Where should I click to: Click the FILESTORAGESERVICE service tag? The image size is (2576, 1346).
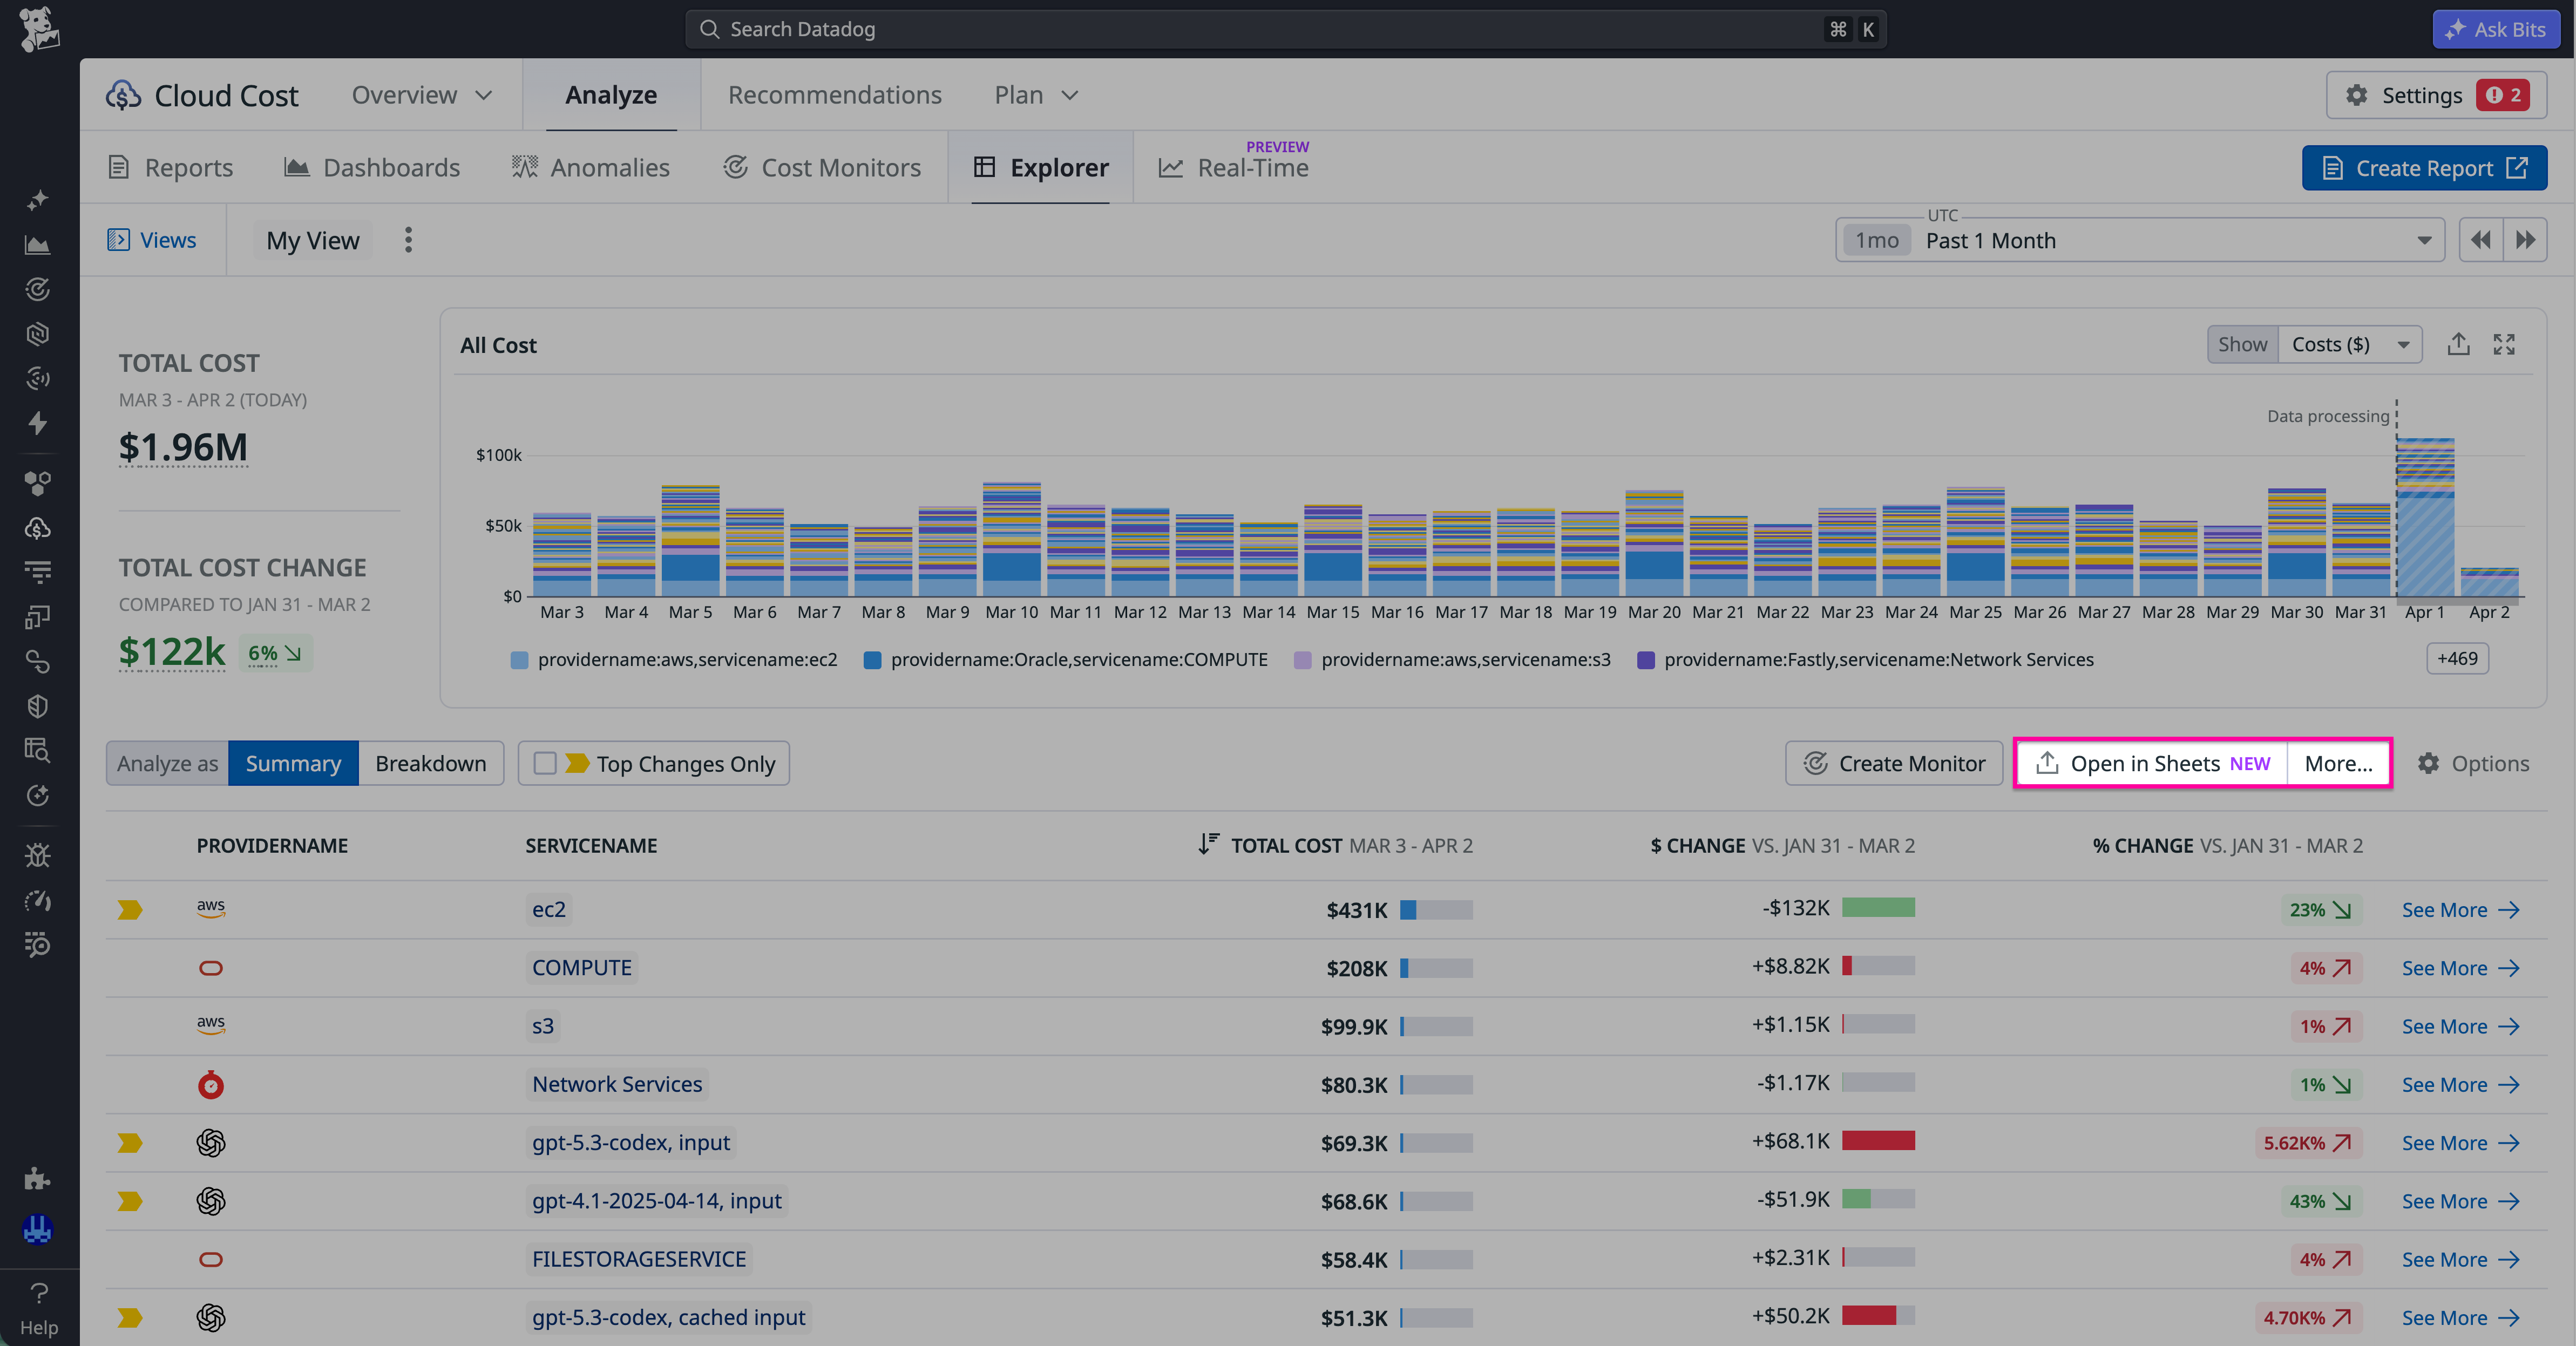[x=639, y=1258]
